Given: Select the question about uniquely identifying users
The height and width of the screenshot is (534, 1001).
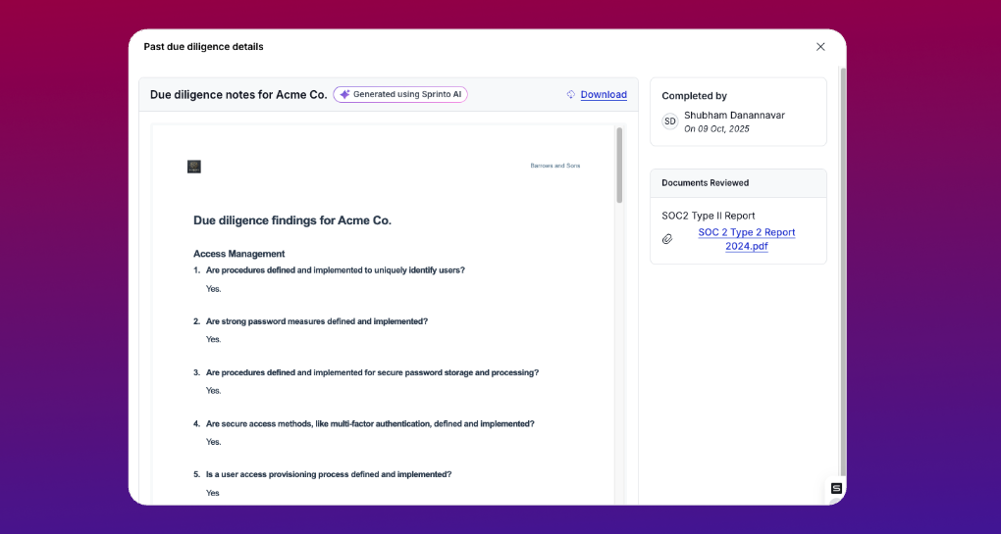Looking at the screenshot, I should pos(335,270).
